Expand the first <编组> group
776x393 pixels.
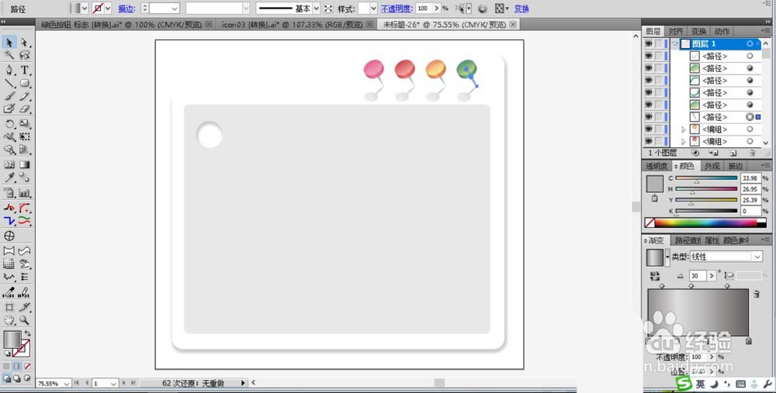tap(684, 129)
